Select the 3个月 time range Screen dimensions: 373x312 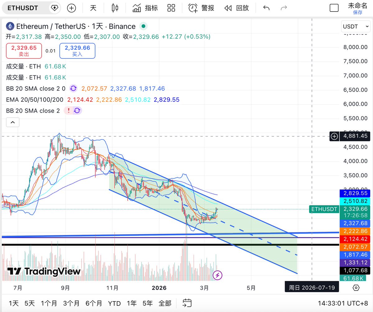click(x=71, y=303)
